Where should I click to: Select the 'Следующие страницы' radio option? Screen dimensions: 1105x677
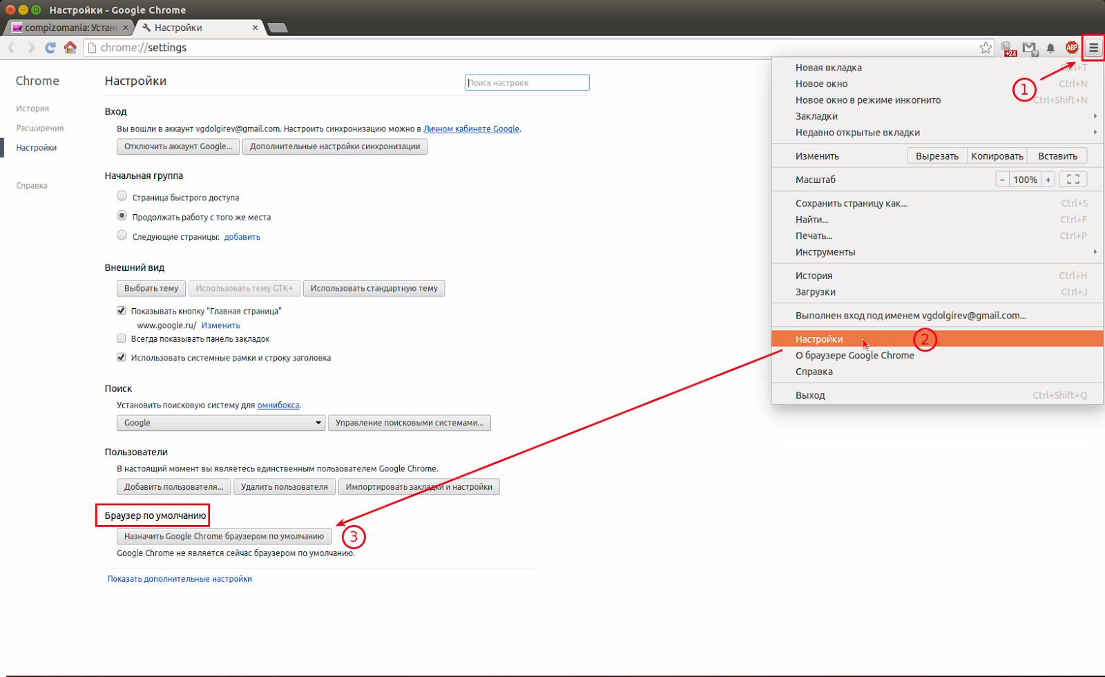pos(122,236)
